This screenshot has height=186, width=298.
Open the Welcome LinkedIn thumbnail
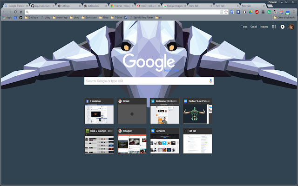click(164, 111)
